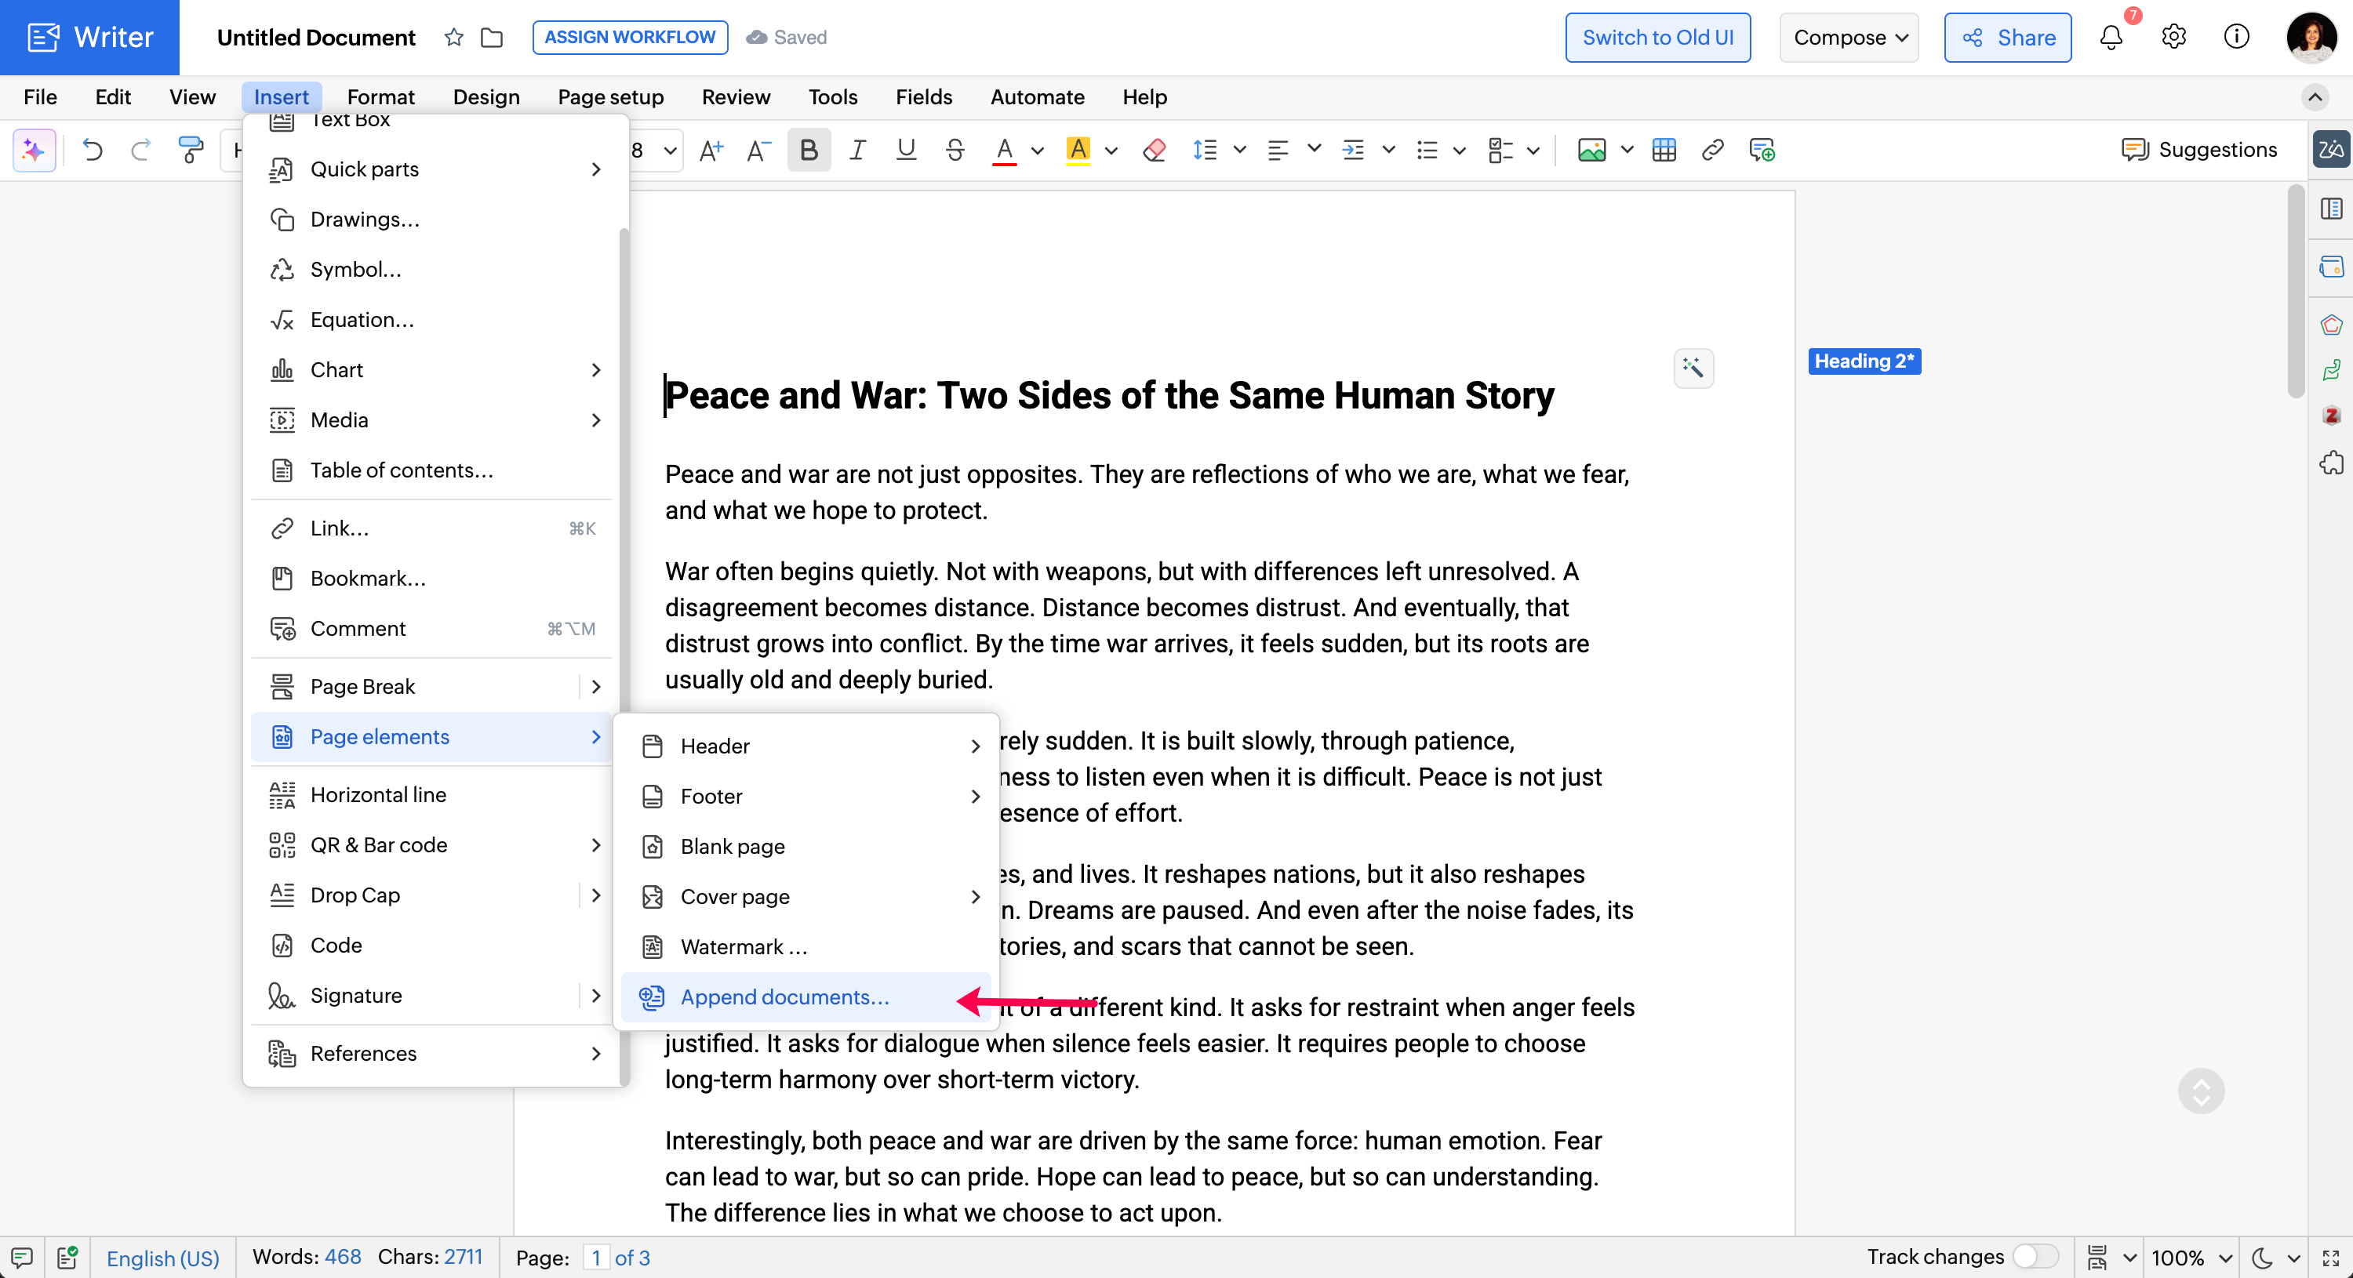The width and height of the screenshot is (2353, 1278).
Task: Toggle the Track changes switch
Action: (x=2035, y=1257)
